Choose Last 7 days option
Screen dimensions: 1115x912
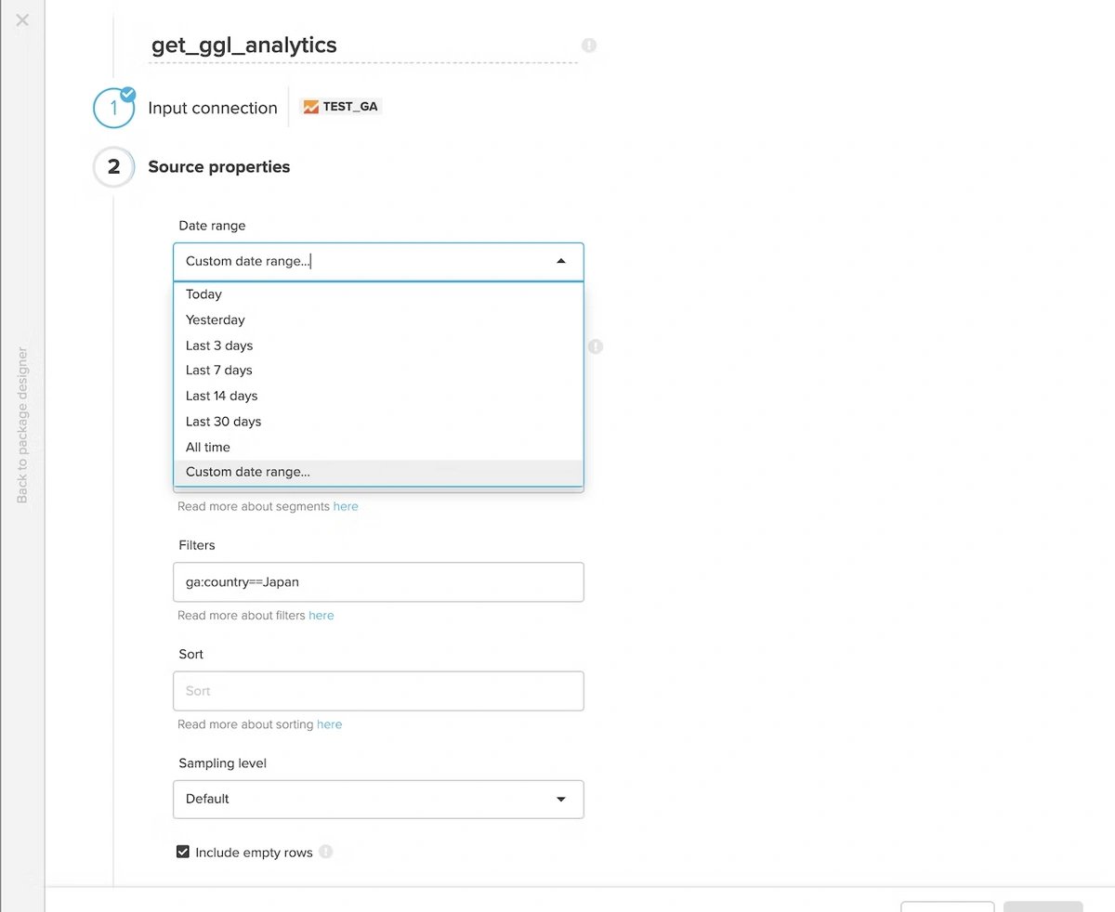pyautogui.click(x=378, y=371)
